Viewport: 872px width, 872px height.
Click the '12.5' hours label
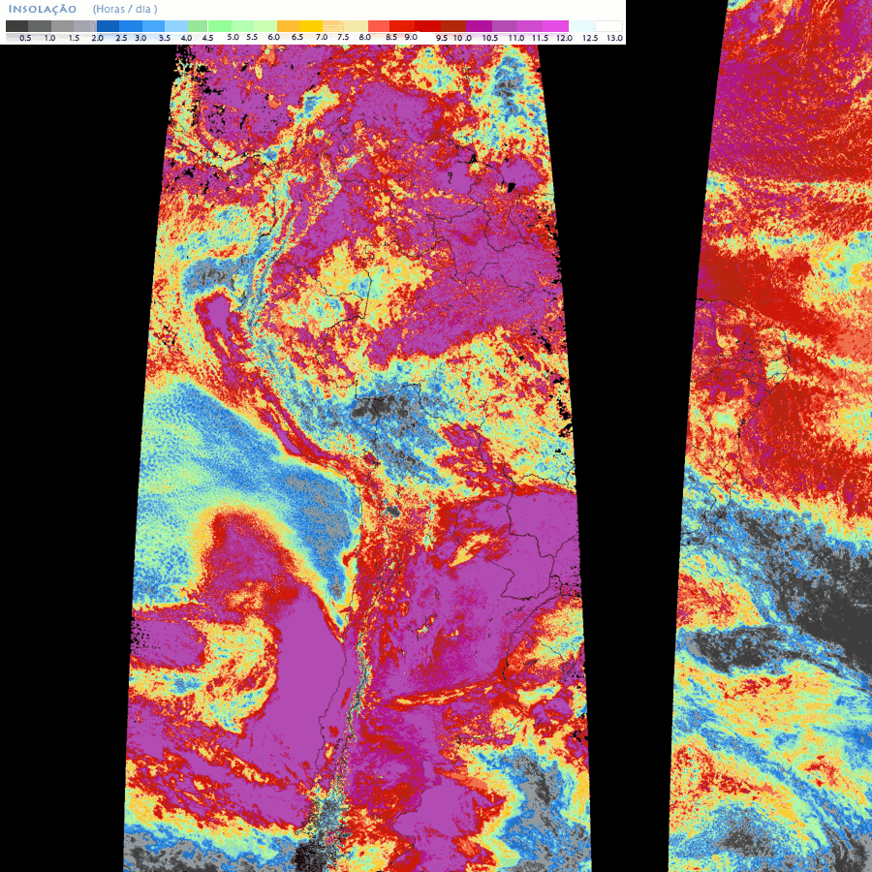tap(590, 38)
